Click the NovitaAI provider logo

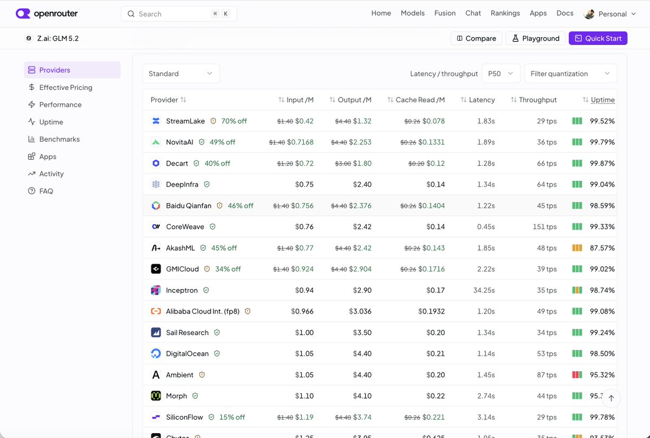click(x=156, y=142)
